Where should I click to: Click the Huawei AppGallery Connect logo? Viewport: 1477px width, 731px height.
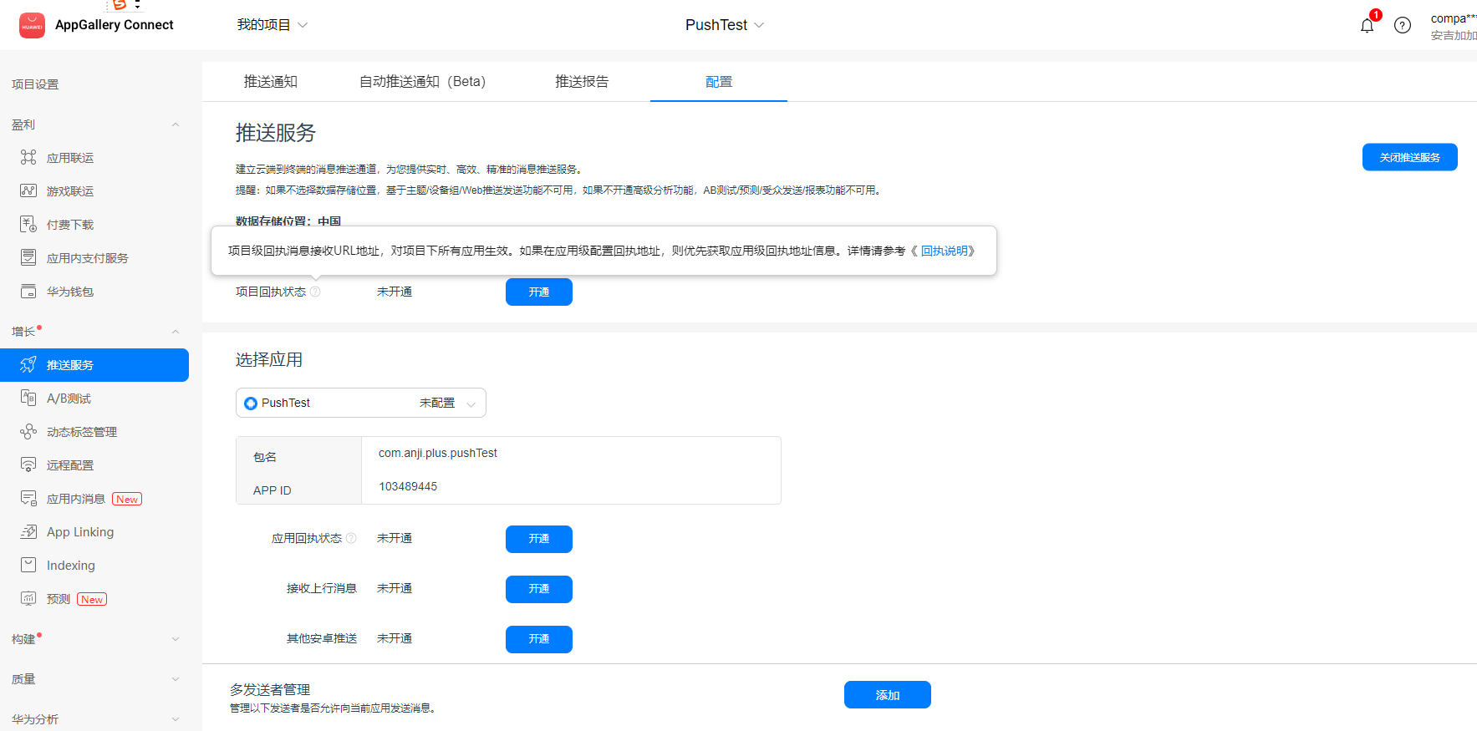point(33,25)
